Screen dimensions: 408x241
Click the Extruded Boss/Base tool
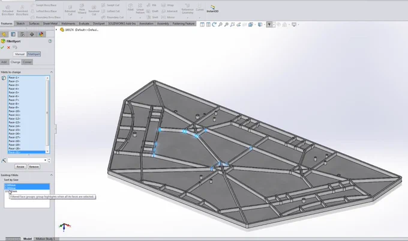8,10
